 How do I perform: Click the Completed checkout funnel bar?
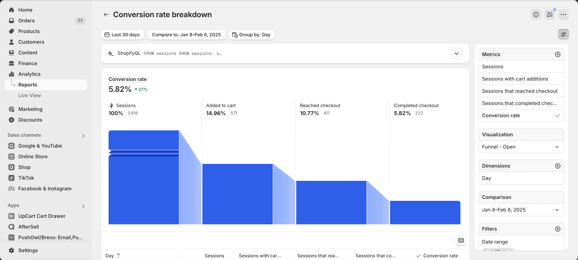(425, 213)
